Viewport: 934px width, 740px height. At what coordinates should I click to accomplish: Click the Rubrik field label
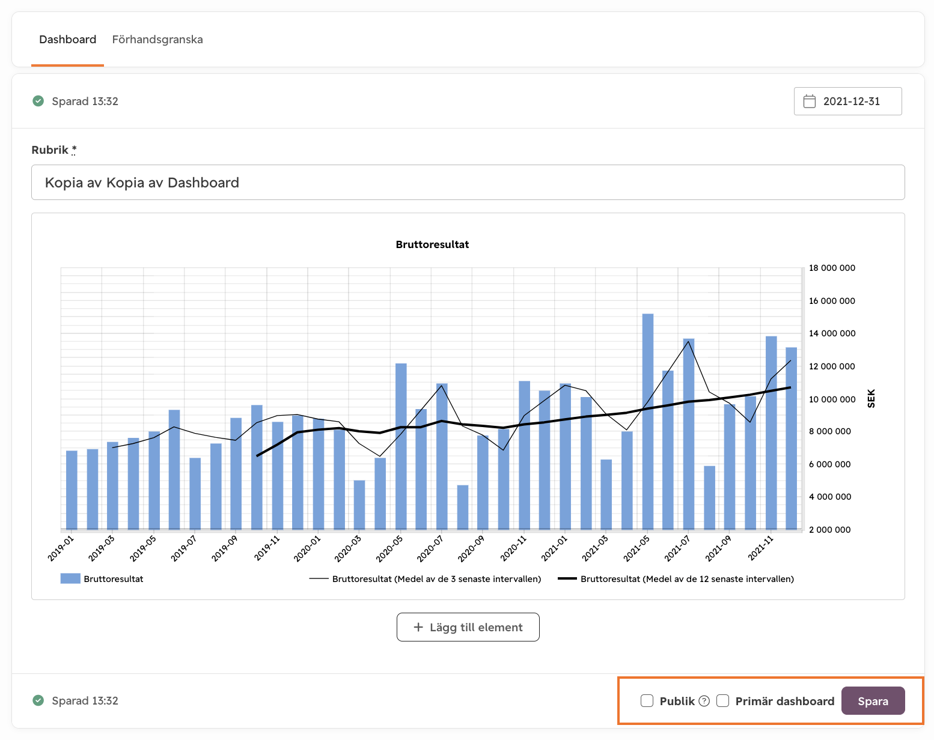(x=54, y=150)
